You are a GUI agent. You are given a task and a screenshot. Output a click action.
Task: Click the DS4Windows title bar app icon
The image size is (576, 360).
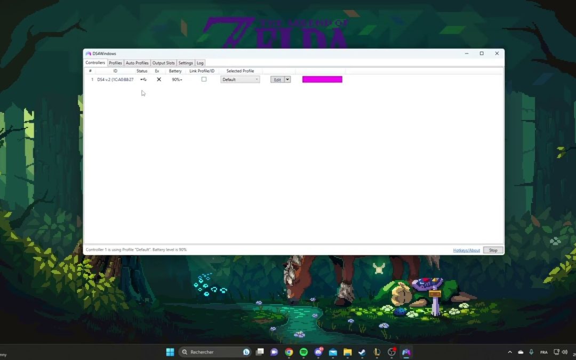tap(88, 54)
